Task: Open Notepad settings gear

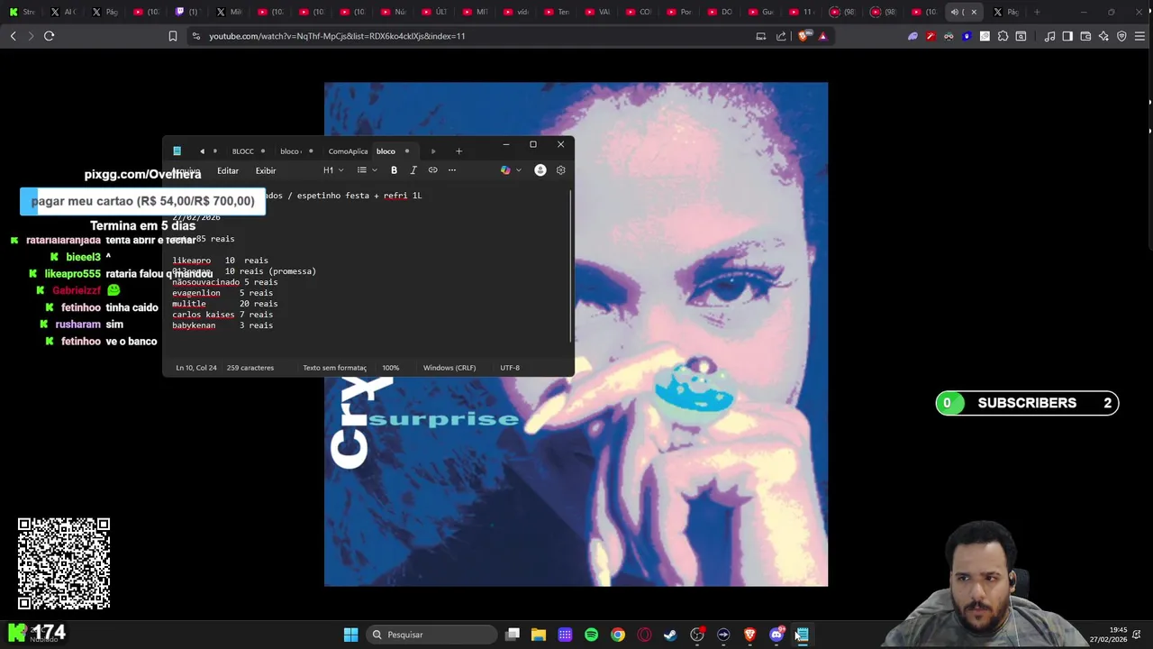Action: [x=560, y=170]
